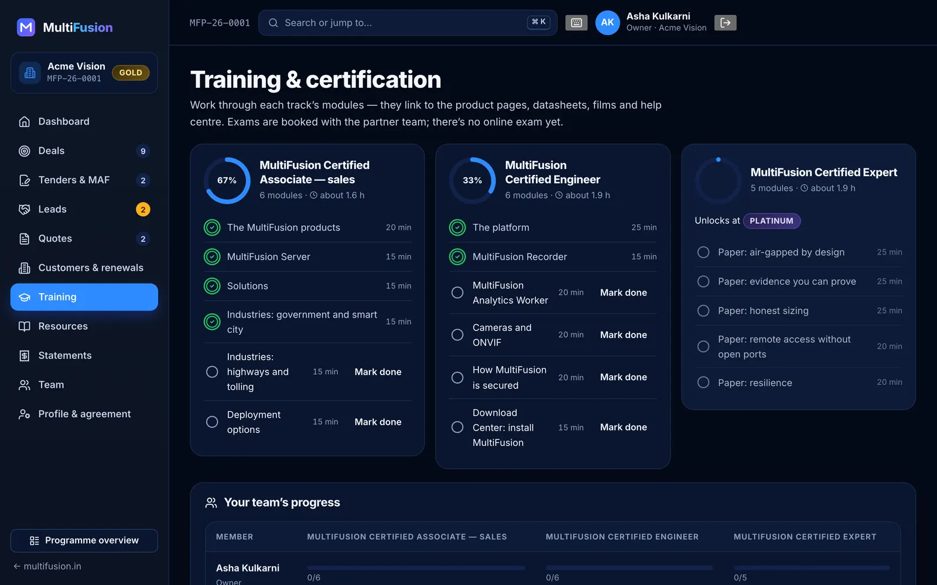937x585 pixels.
Task: Click the 67% progress ring
Action: (x=227, y=180)
